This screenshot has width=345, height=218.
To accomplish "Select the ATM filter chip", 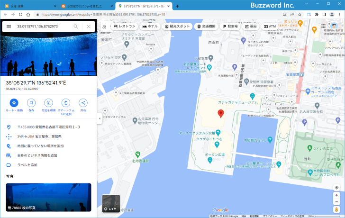I will 270,27.
